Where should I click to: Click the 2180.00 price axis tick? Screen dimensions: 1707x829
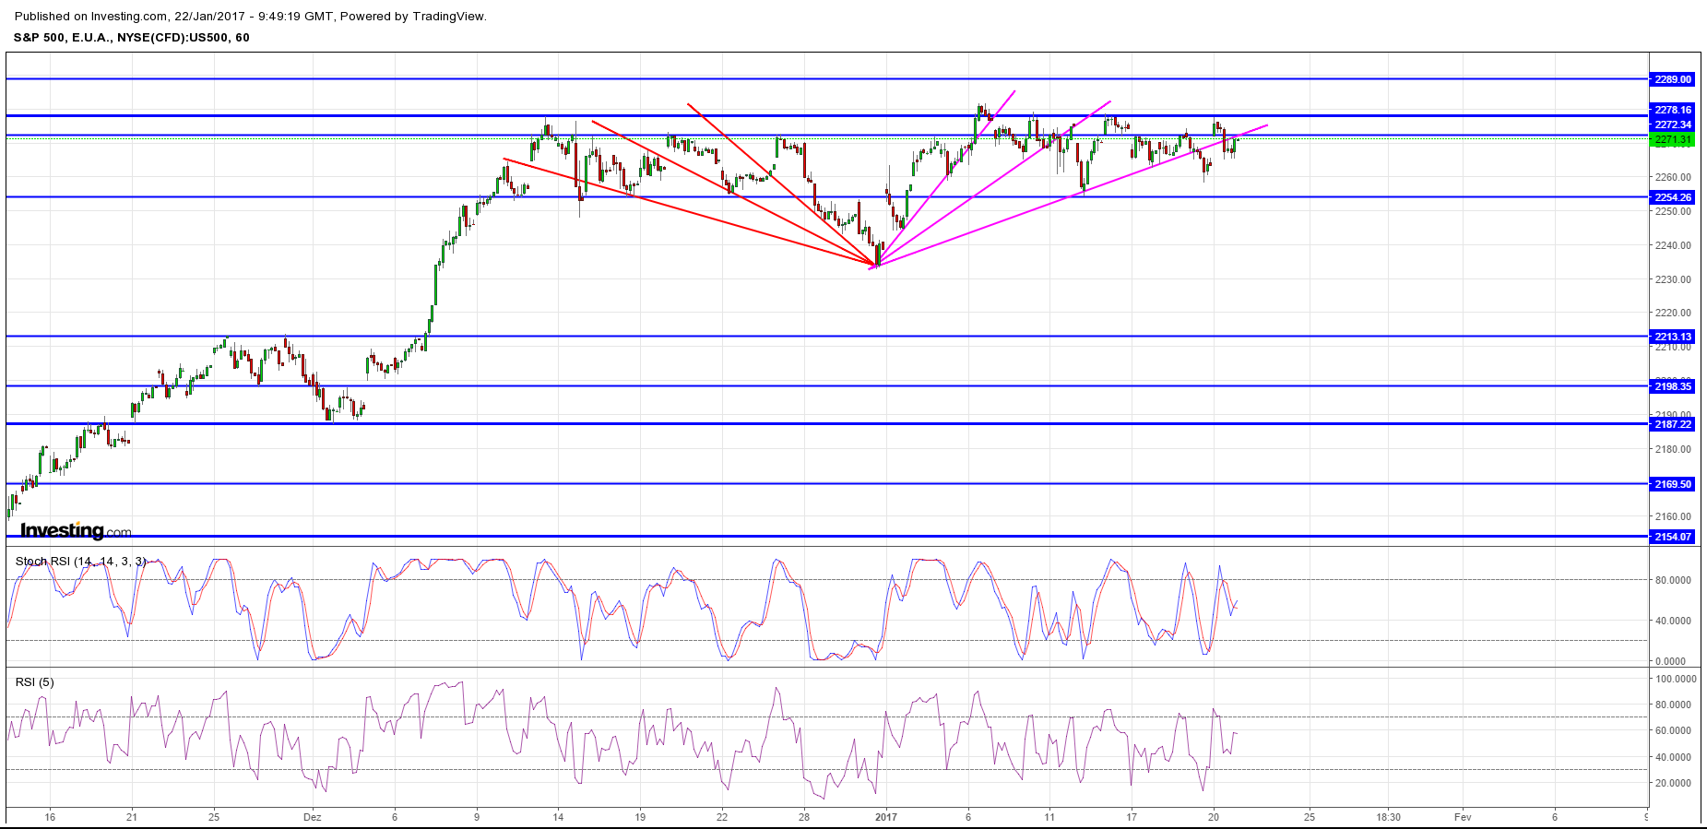(1673, 449)
